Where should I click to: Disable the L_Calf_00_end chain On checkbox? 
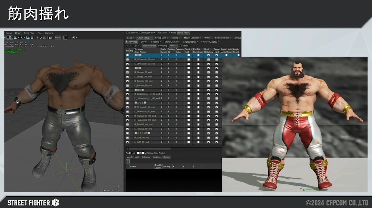point(128,142)
